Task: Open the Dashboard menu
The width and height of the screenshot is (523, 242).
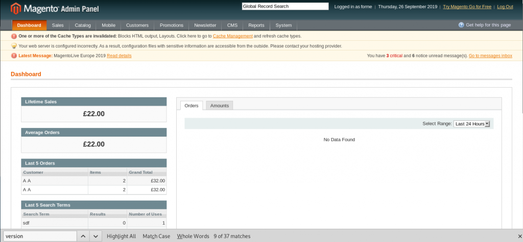Action: point(29,25)
